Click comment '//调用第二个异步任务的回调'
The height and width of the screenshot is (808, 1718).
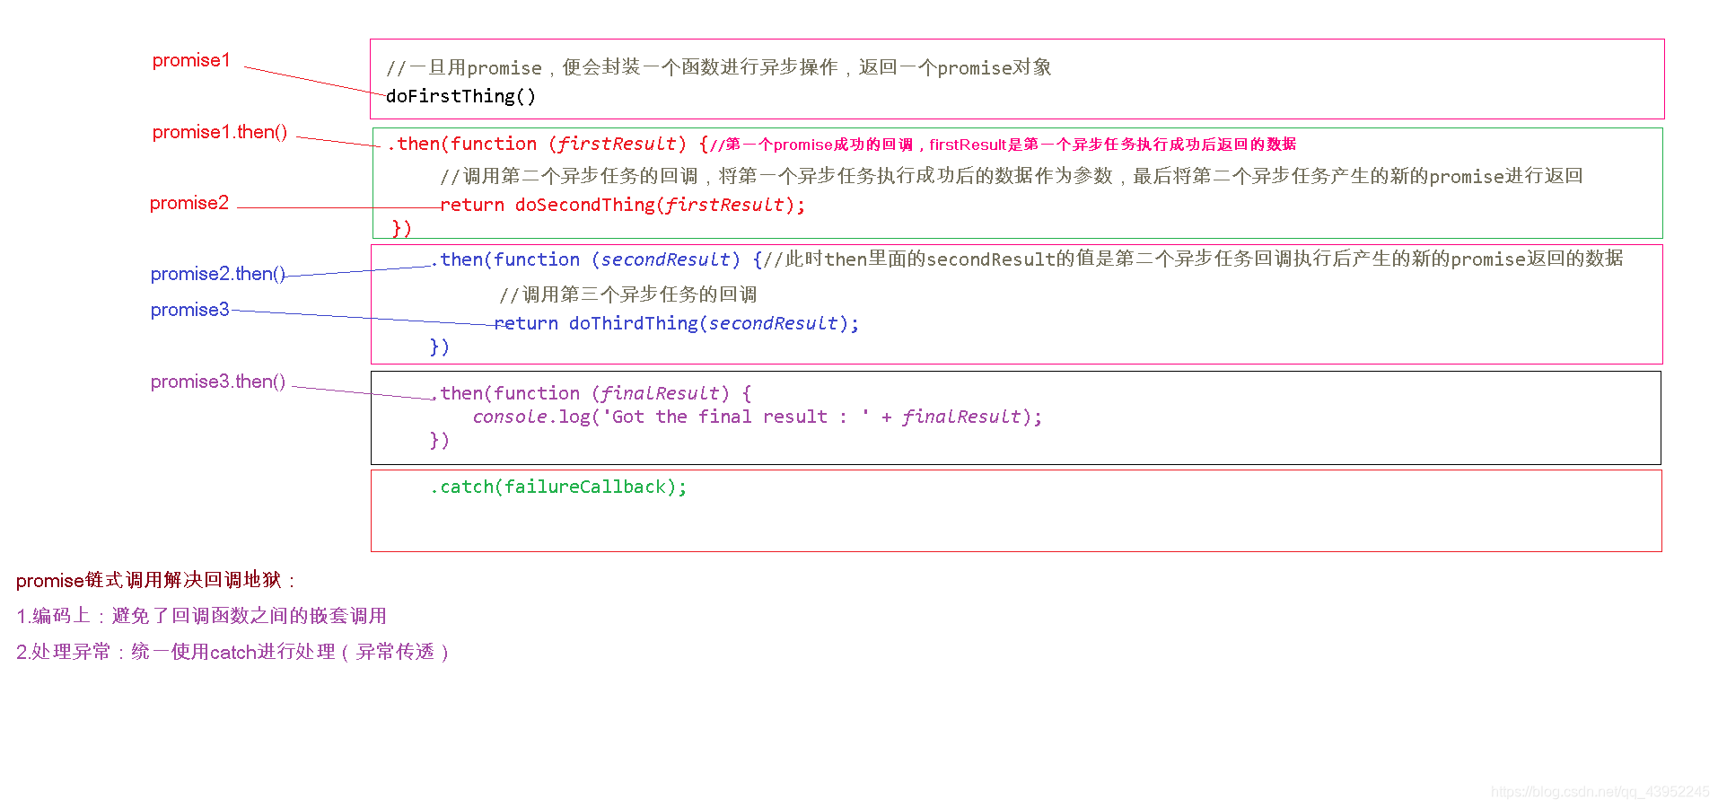coord(1012,176)
